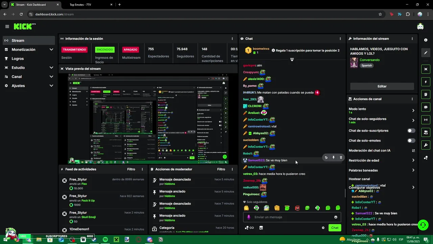Toggle the document moderator actions widget icon
This screenshot has height=244, width=433.
pos(426,94)
